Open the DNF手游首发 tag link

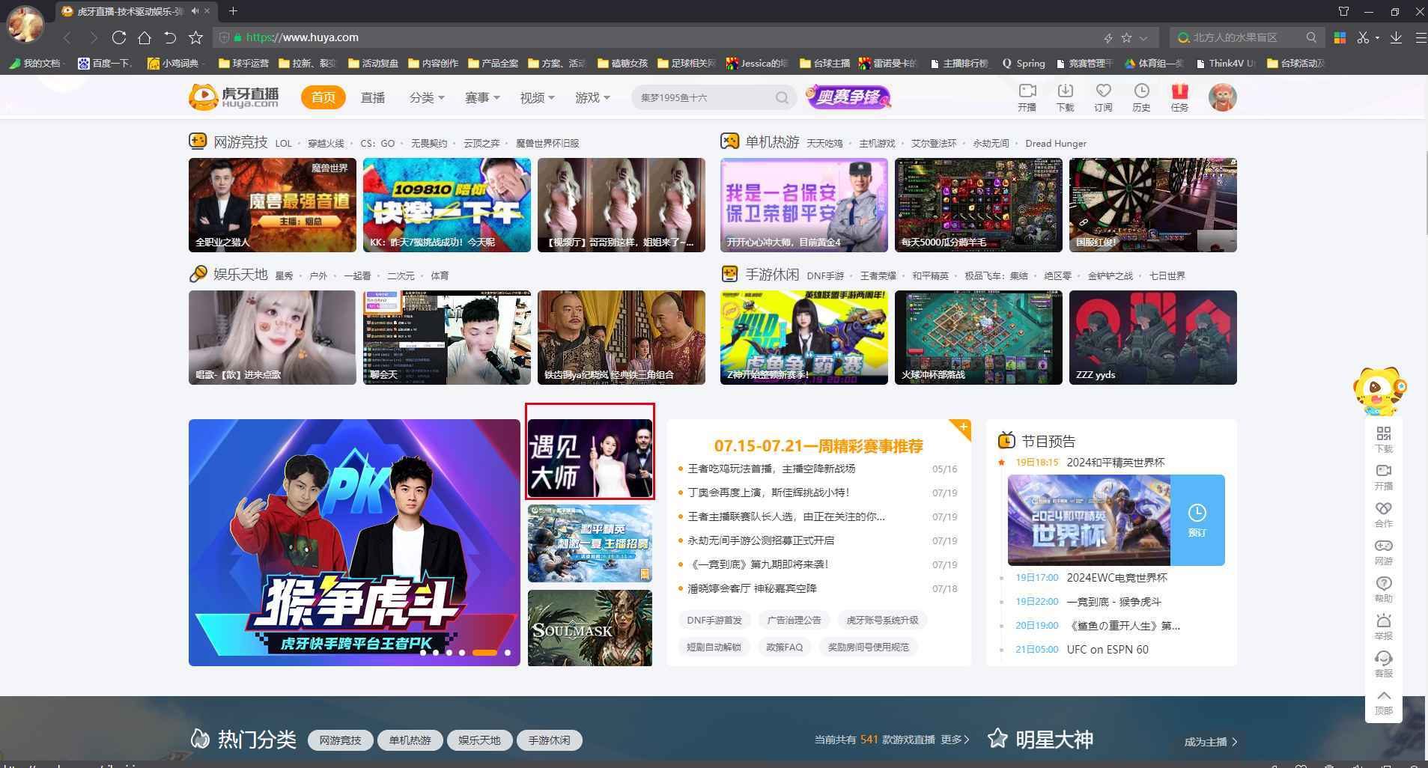tap(714, 620)
